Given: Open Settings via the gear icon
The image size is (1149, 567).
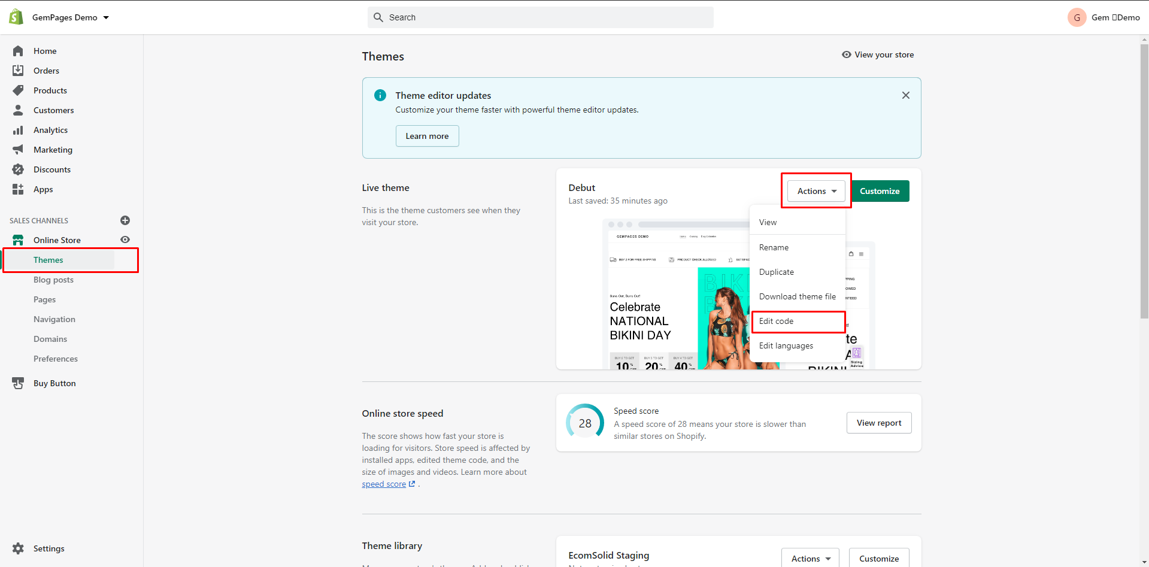Looking at the screenshot, I should pyautogui.click(x=18, y=548).
